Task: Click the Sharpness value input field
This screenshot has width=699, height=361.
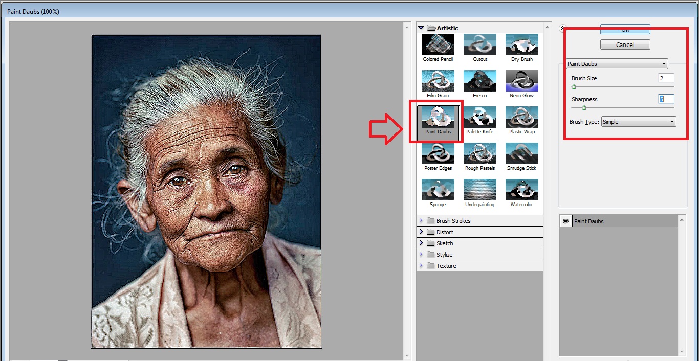Action: click(x=666, y=99)
